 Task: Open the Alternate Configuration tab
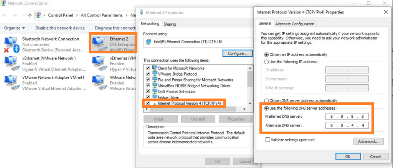(295, 24)
